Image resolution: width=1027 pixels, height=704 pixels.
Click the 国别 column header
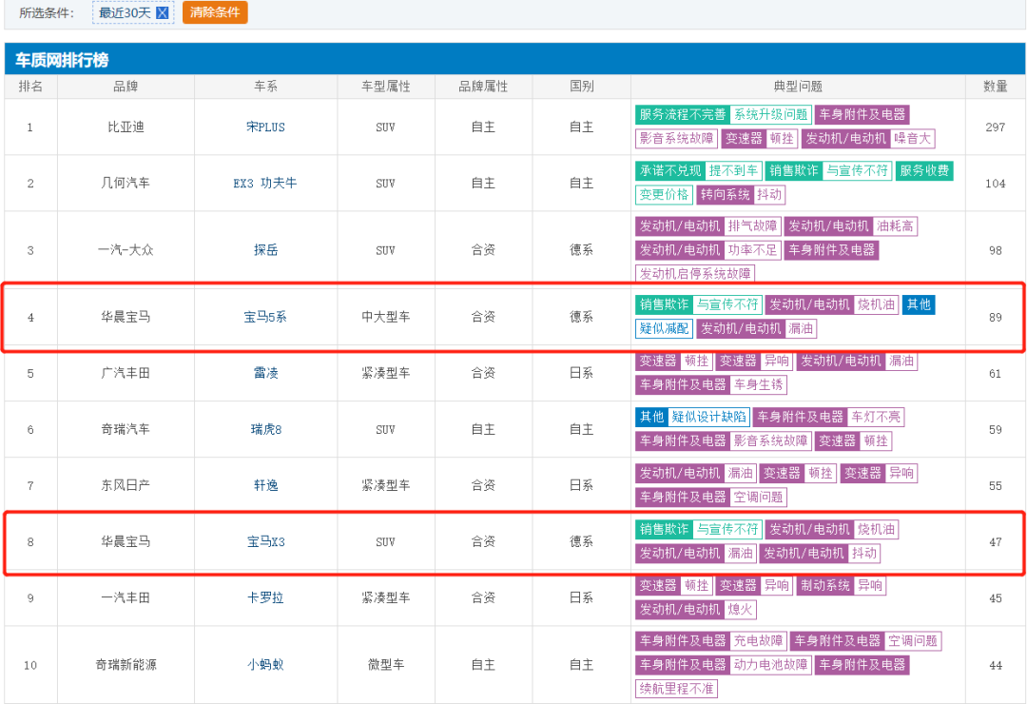coord(582,87)
